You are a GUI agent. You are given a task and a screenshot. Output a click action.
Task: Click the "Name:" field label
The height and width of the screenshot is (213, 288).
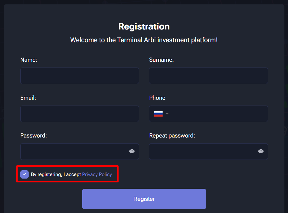point(29,60)
